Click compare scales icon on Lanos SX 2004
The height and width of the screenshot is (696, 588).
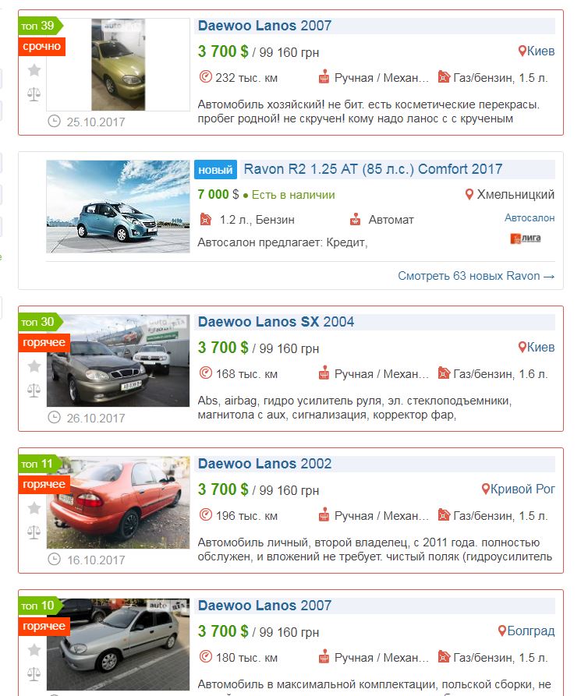coord(34,390)
